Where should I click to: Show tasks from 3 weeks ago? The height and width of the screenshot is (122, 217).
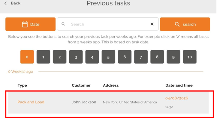pyautogui.click(x=76, y=57)
